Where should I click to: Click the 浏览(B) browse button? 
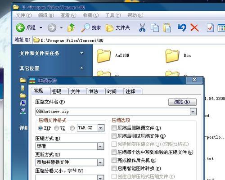(x=182, y=102)
